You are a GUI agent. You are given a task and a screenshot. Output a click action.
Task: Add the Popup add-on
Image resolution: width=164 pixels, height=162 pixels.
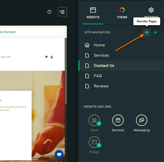tap(94, 142)
